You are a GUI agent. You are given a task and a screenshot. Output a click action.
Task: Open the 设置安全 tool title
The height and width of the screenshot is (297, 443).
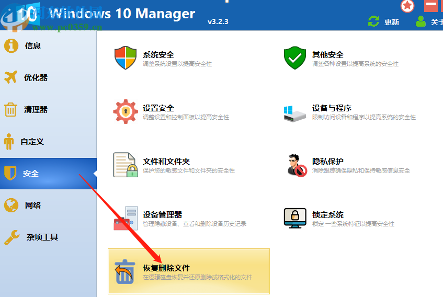point(158,108)
